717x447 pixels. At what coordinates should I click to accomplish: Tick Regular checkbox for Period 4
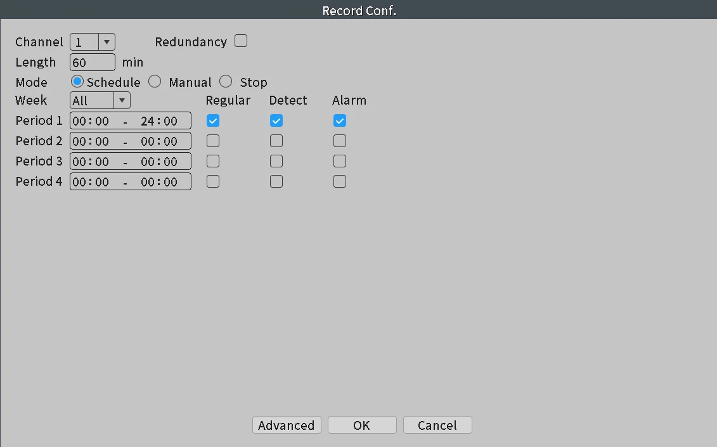pyautogui.click(x=212, y=181)
